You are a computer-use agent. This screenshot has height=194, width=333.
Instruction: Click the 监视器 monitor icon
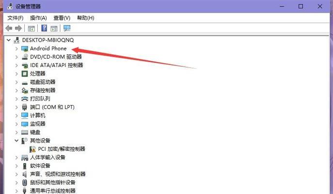[x=25, y=124]
